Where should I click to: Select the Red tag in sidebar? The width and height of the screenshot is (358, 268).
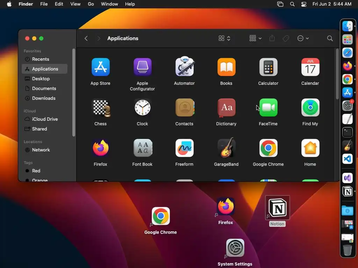click(x=44, y=171)
